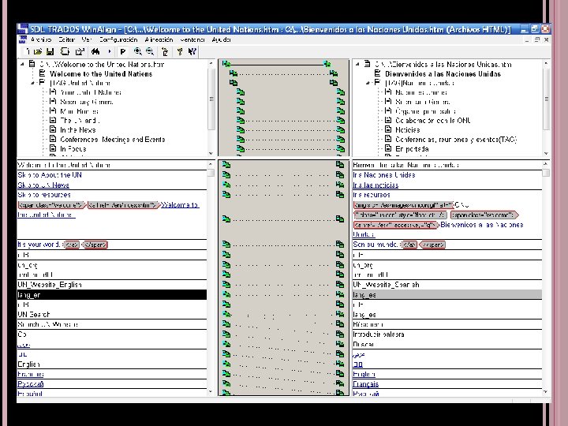Click the document icon beside 'In the News'
The image size is (568, 426).
point(53,129)
